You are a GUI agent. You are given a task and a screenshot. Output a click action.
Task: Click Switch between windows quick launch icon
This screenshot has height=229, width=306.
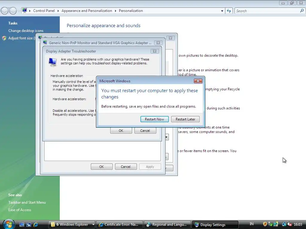tap(29, 225)
